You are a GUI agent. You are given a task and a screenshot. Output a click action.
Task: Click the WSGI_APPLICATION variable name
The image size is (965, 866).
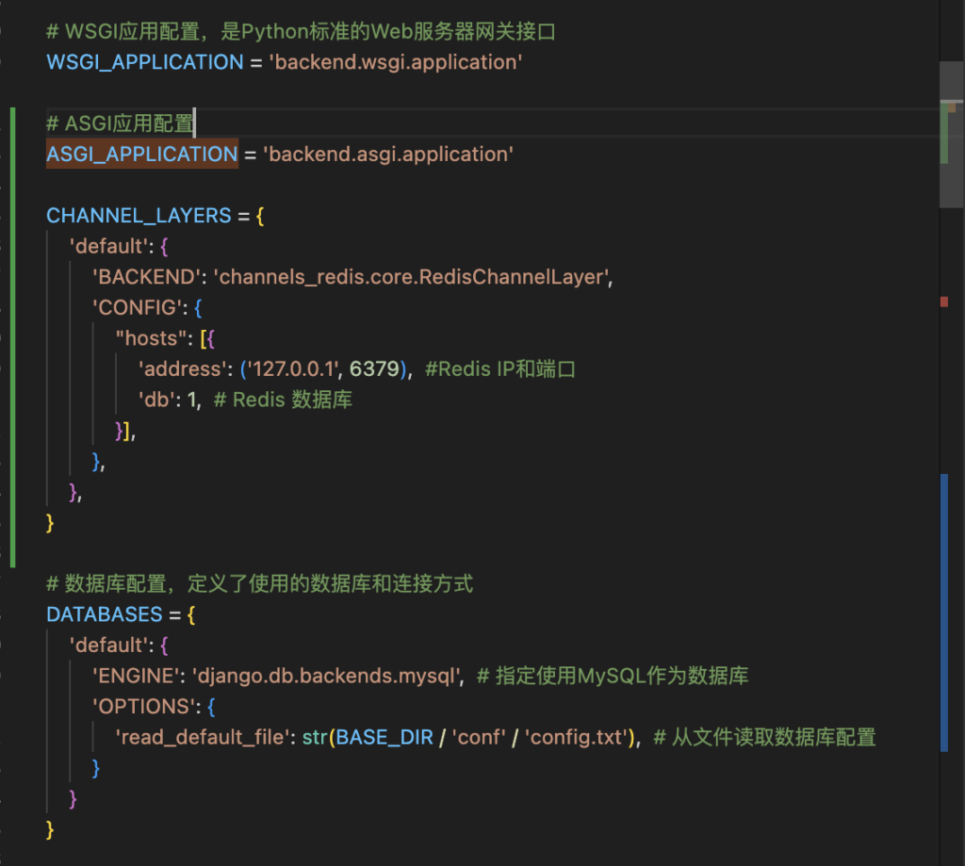click(x=145, y=62)
